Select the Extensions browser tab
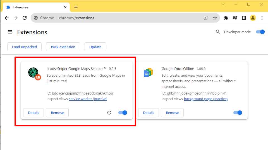268x150 pixels. click(x=36, y=7)
